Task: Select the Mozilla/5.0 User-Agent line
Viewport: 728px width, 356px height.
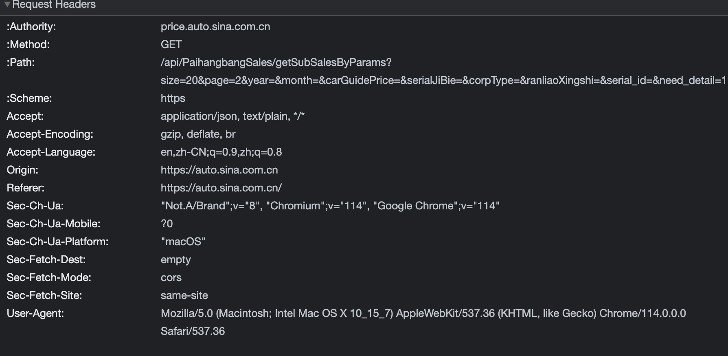Action: click(x=423, y=313)
